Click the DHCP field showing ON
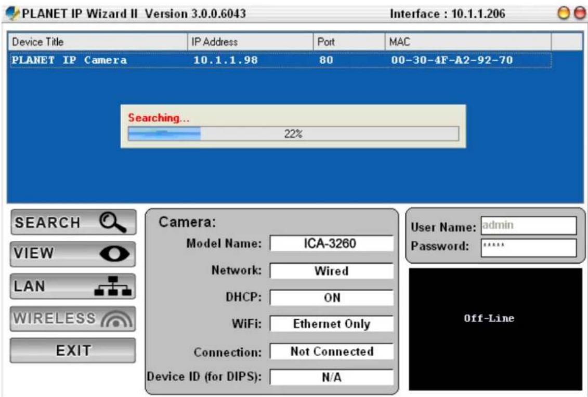This screenshot has height=397, width=588. click(332, 298)
